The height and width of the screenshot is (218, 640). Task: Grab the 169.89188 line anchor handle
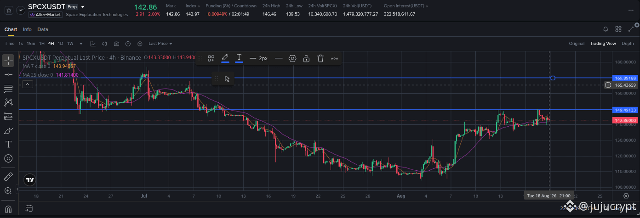[x=553, y=78]
